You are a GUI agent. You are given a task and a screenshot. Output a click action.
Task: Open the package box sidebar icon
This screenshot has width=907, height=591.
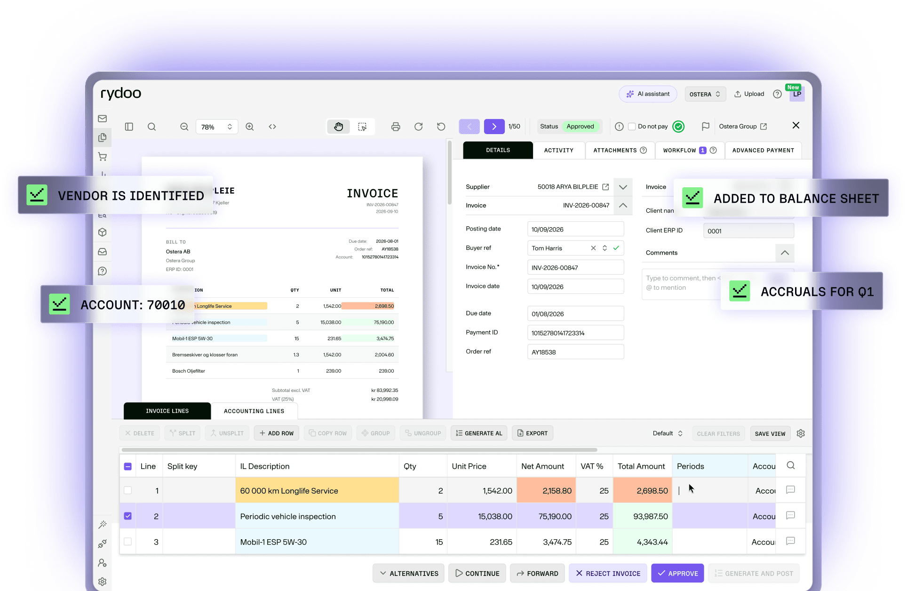click(x=102, y=232)
